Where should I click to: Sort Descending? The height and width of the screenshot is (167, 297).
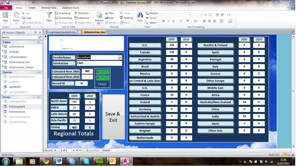63,18
